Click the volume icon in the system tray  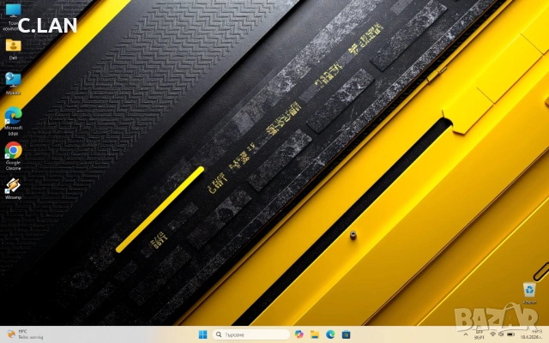point(501,334)
